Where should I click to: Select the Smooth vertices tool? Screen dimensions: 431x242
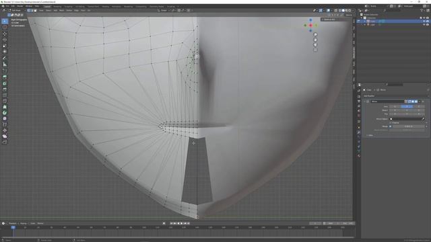5,118
